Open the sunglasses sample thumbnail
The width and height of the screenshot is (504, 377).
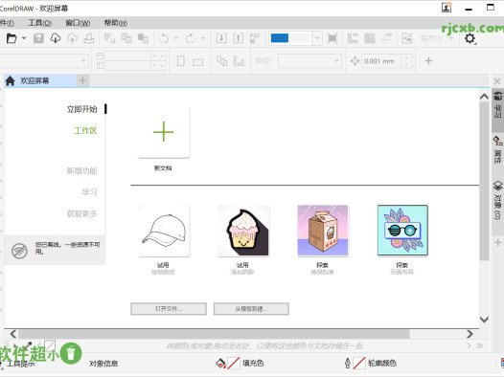coord(402,231)
